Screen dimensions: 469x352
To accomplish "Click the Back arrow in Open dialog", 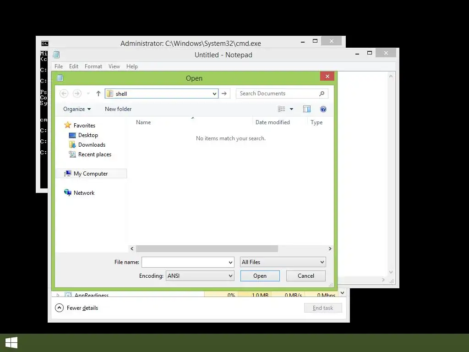I will pyautogui.click(x=64, y=93).
